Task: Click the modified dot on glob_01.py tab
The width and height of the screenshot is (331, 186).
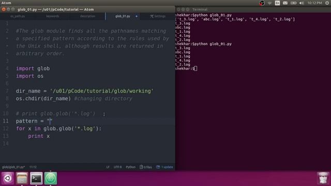Action: coord(137,16)
